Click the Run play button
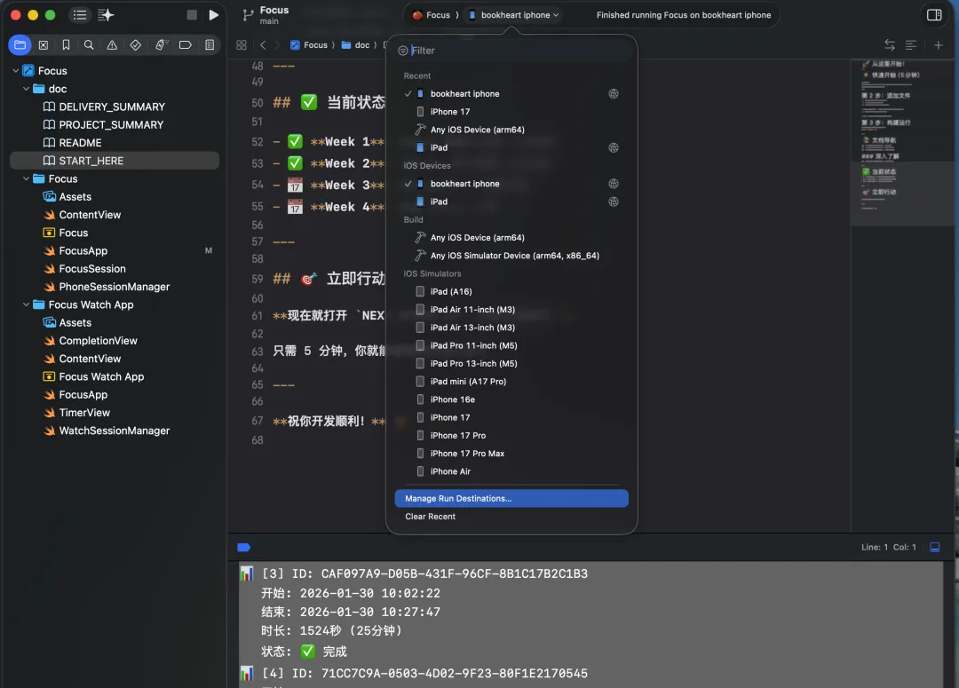 tap(213, 15)
